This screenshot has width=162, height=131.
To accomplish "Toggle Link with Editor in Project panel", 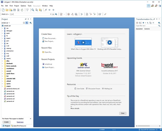I will coord(27,23).
